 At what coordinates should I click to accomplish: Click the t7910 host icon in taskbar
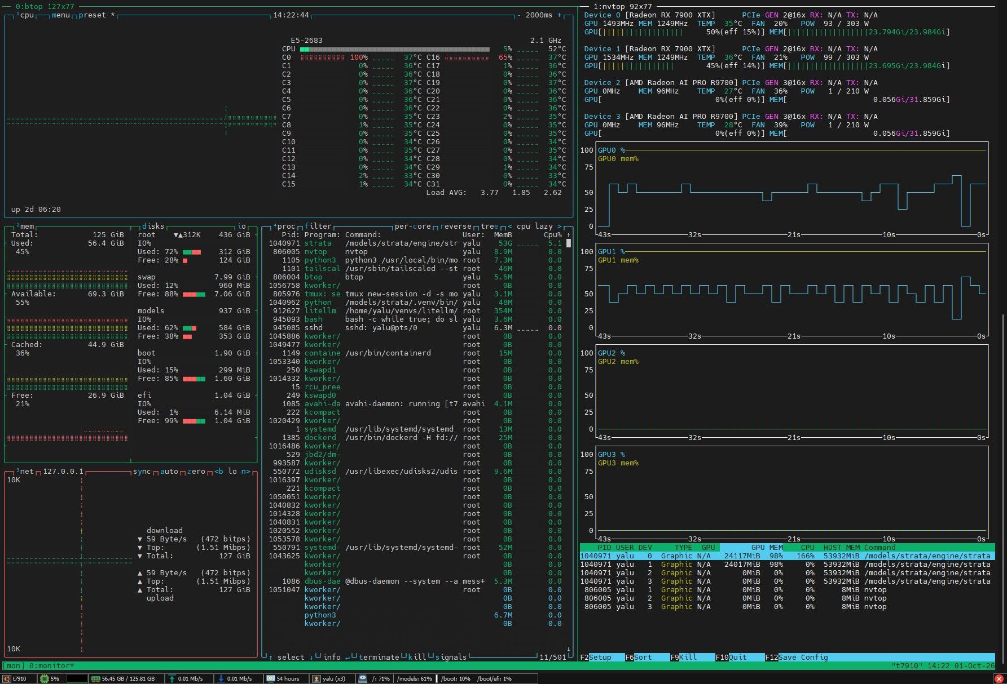click(x=7, y=678)
